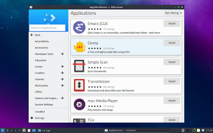Click the Geany title text
Viewport: 213px width, 133px height.
pos(93,43)
